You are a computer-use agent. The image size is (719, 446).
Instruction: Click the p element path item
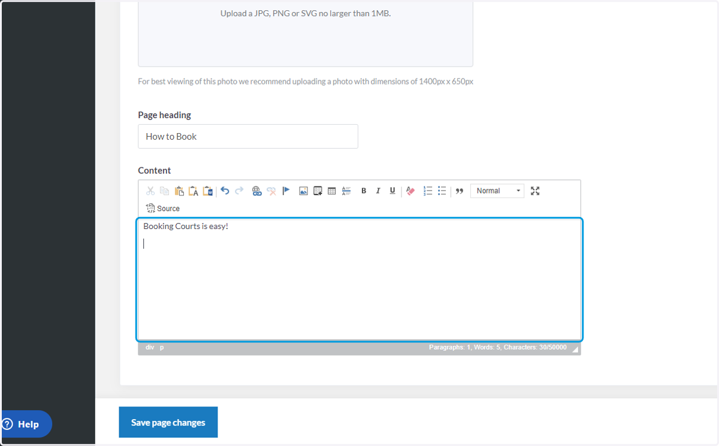click(162, 348)
